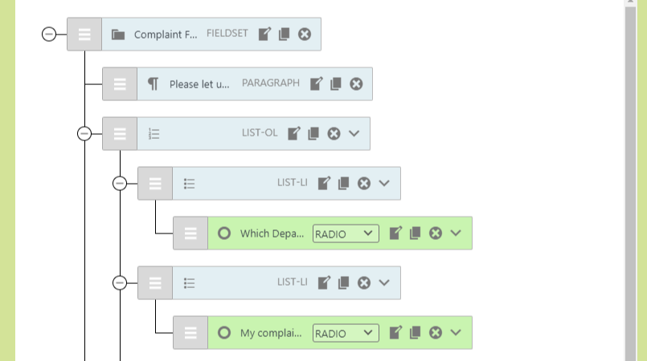Collapse the Complaint fieldset tree node

pyautogui.click(x=49, y=34)
